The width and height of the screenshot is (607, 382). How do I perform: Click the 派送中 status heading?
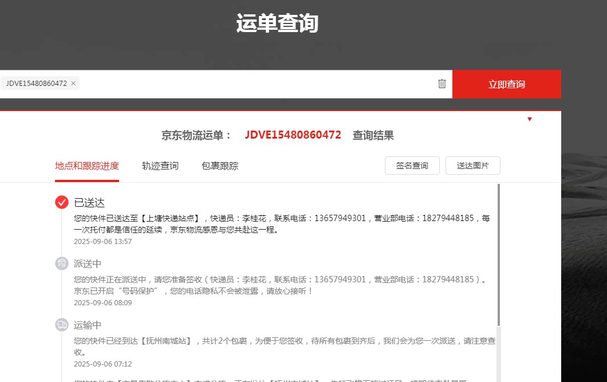click(88, 264)
